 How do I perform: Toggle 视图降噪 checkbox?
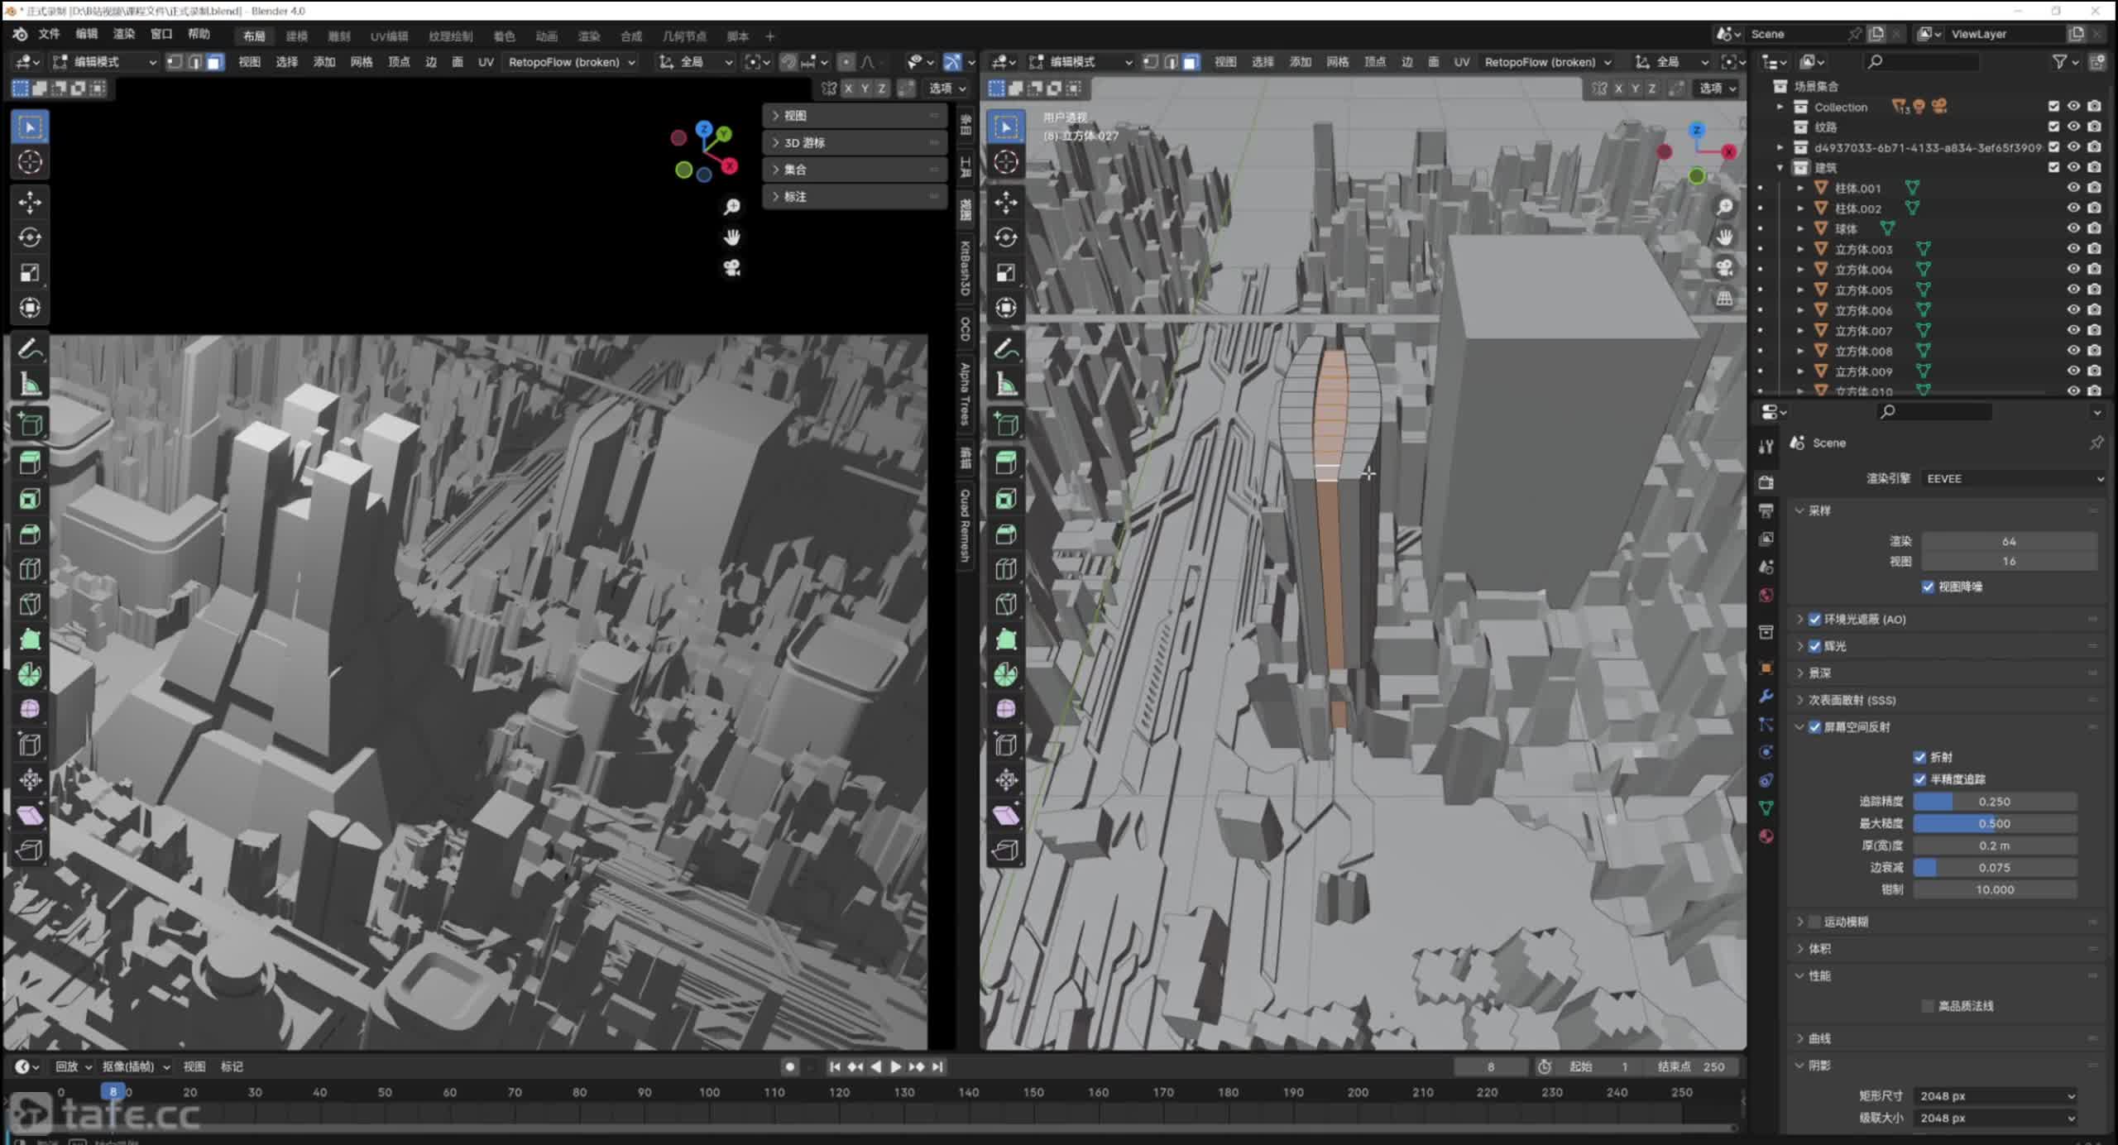pyautogui.click(x=1928, y=587)
